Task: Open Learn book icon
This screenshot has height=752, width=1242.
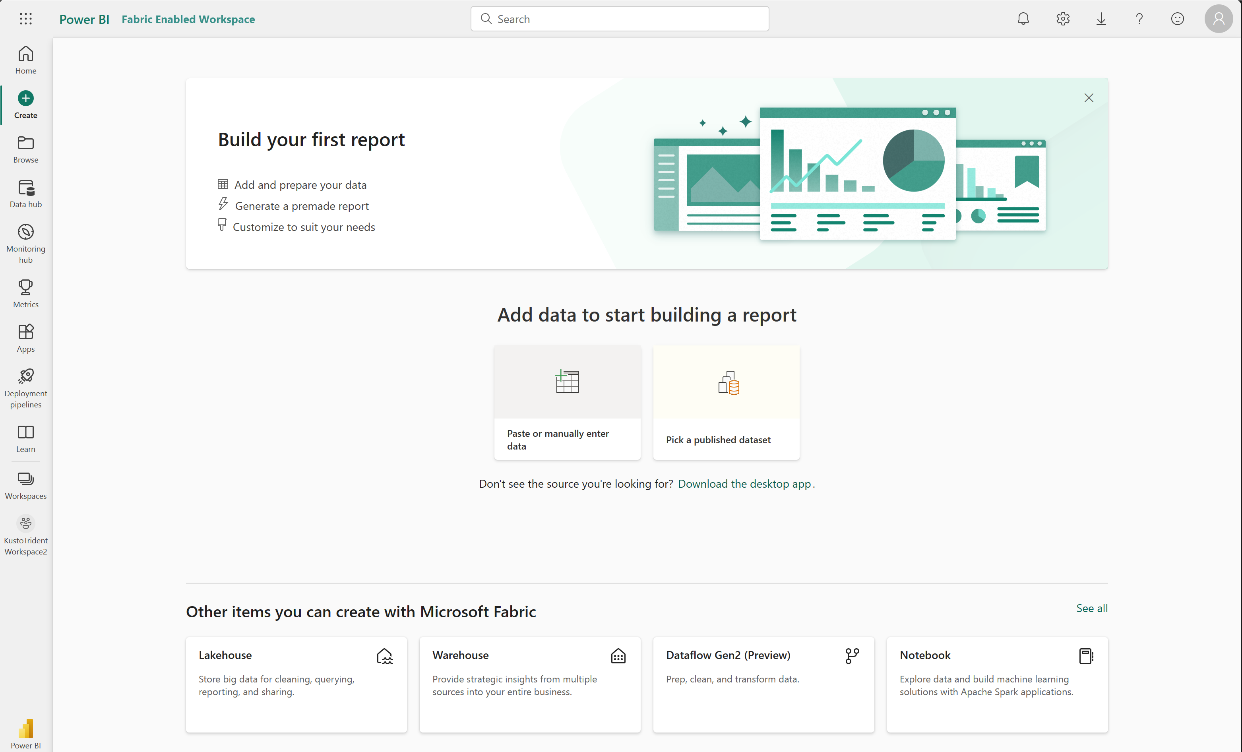Action: pos(26,432)
